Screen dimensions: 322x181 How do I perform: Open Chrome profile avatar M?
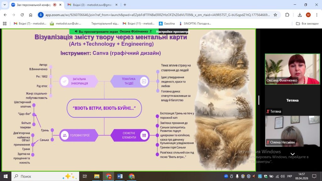point(308,15)
